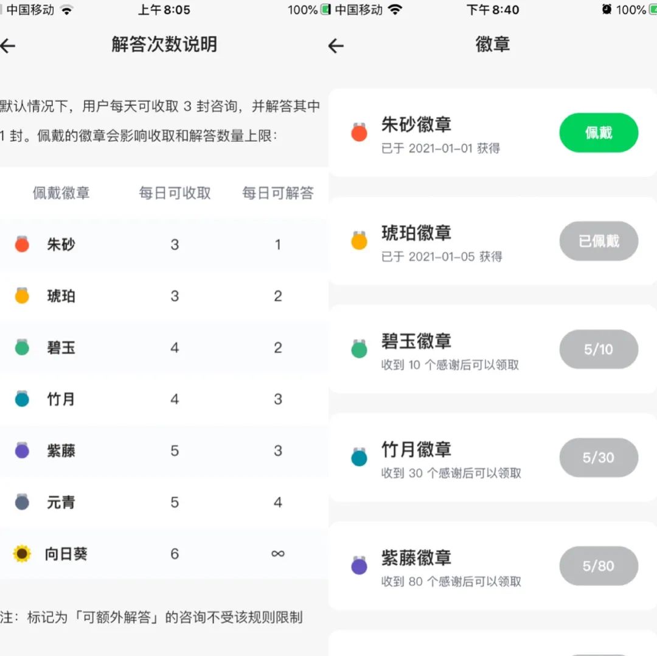Go back from the 徽章 screen
The width and height of the screenshot is (657, 656).
[336, 46]
